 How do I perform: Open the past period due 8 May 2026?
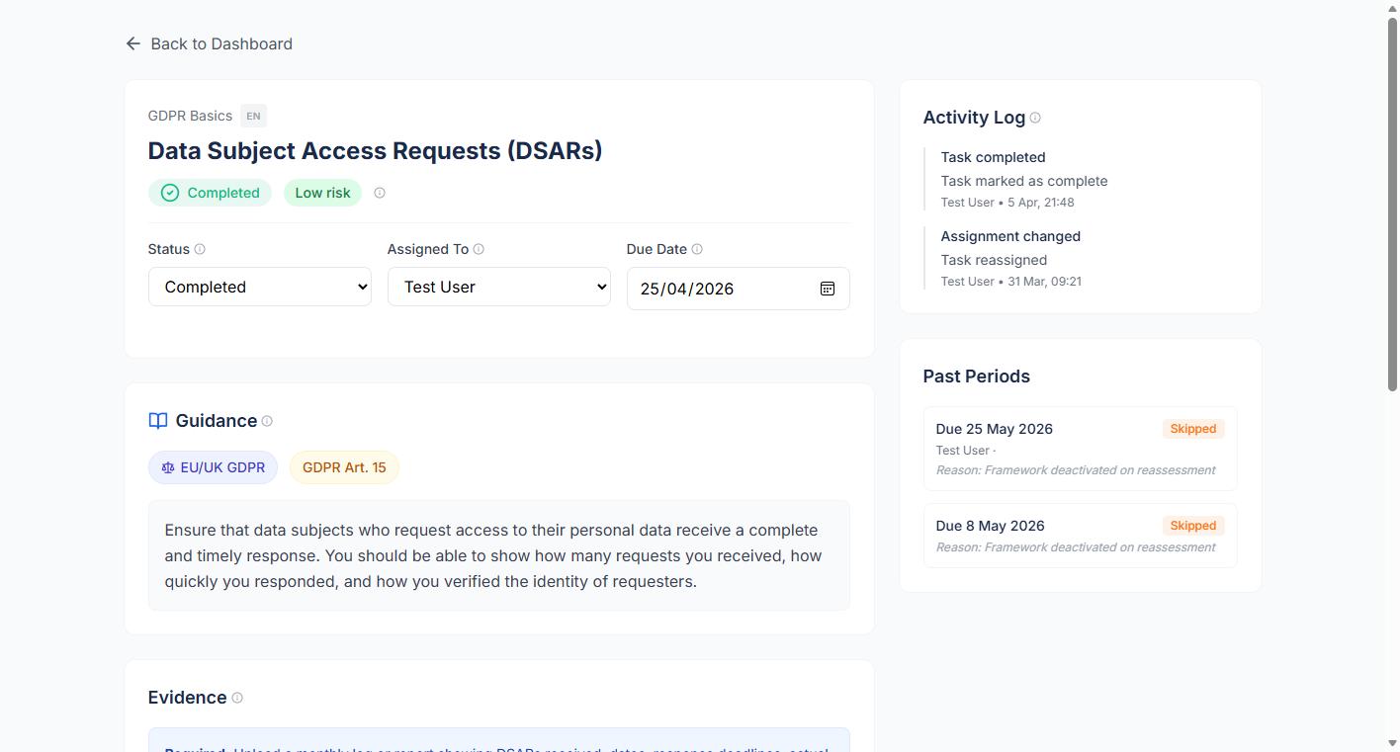tap(1080, 536)
